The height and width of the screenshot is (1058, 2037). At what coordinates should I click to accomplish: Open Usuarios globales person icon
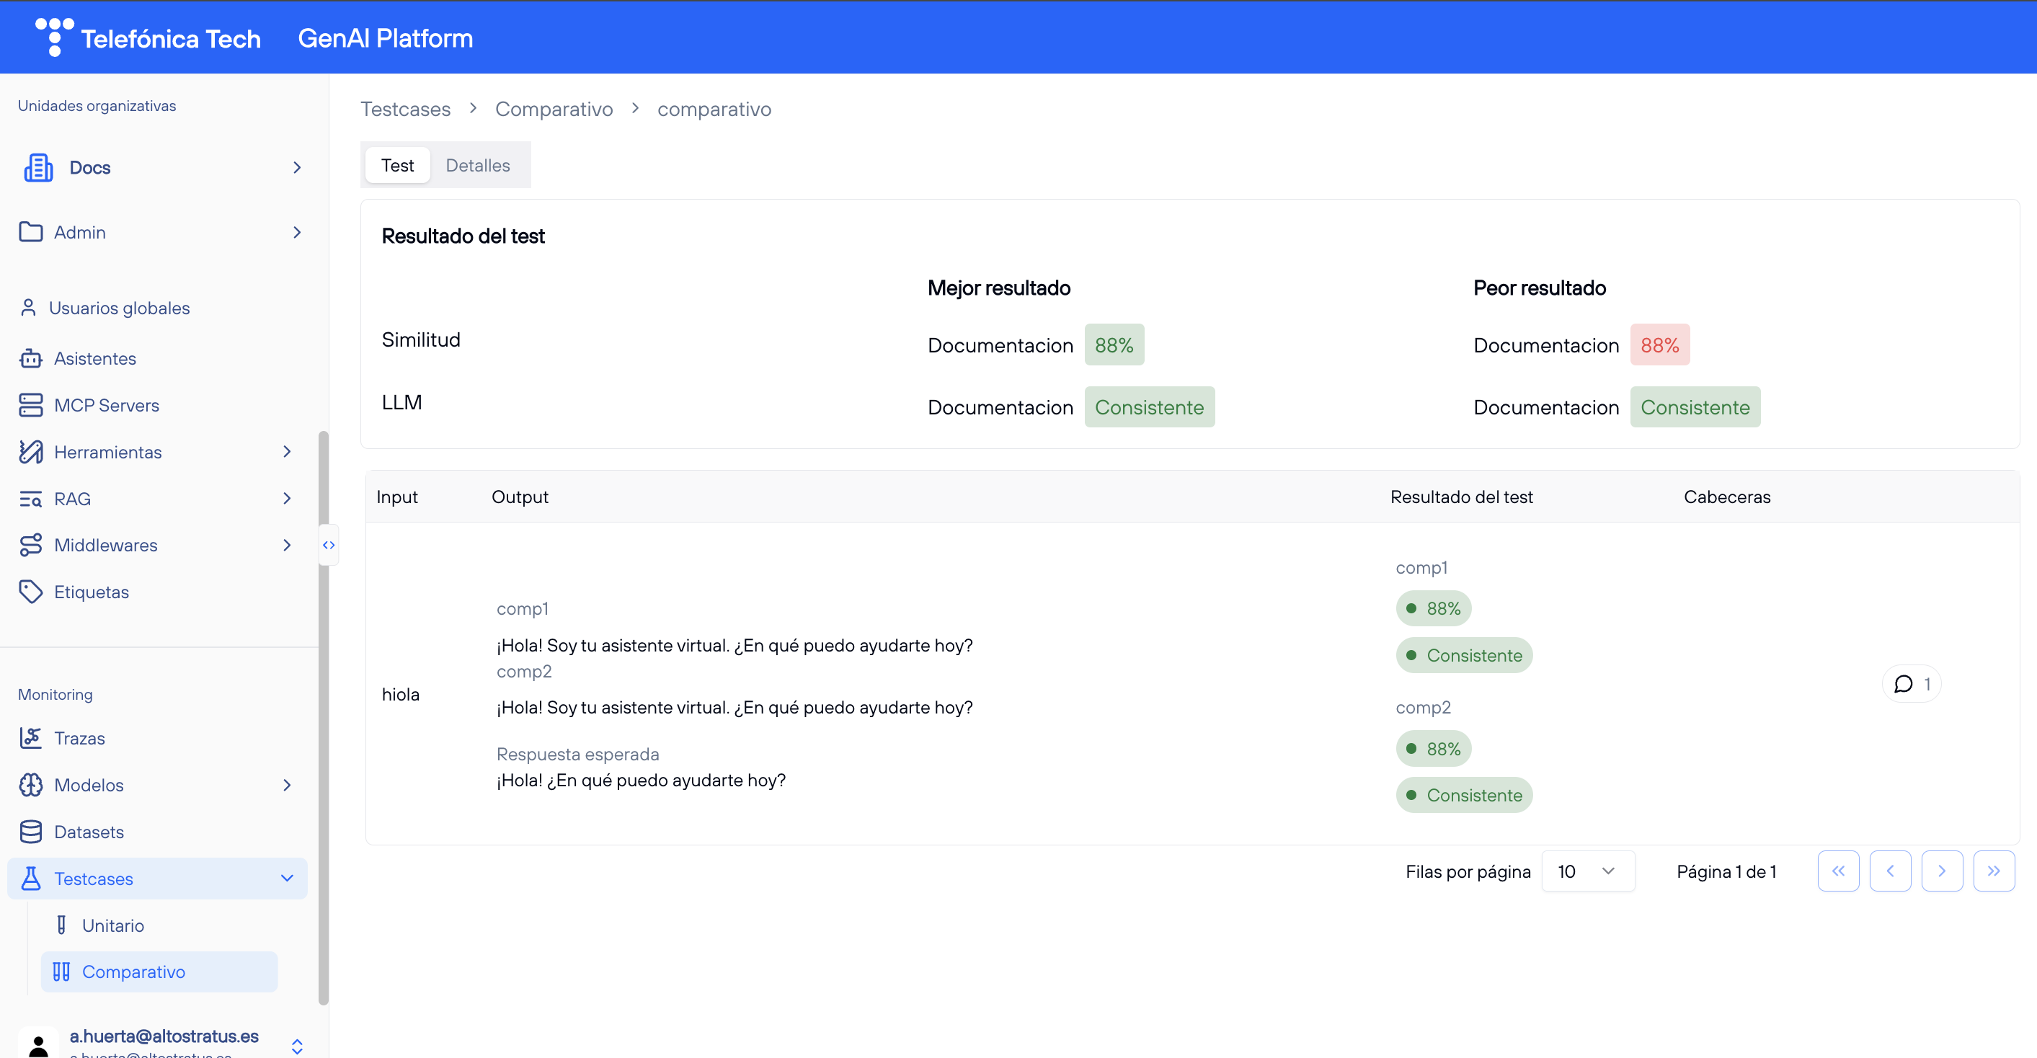[28, 308]
